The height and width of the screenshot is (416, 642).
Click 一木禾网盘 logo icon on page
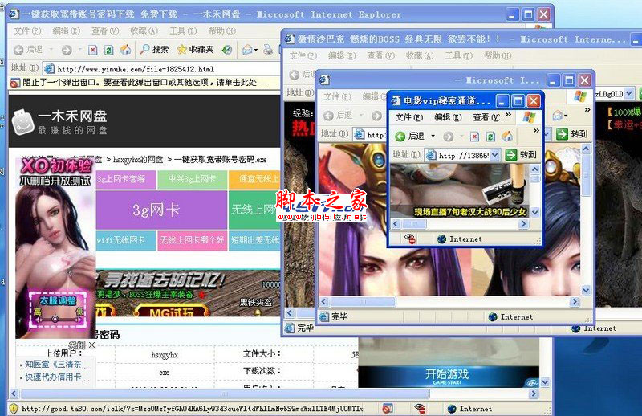(x=23, y=122)
